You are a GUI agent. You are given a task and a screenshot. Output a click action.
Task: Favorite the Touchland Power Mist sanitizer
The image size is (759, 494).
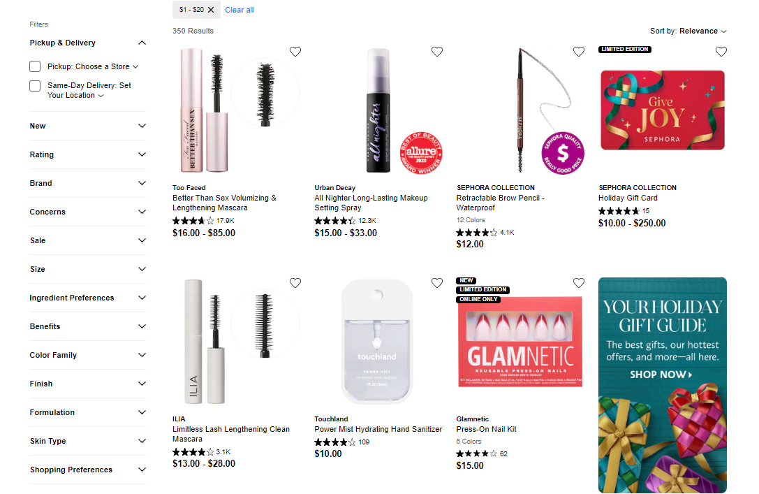pos(437,283)
